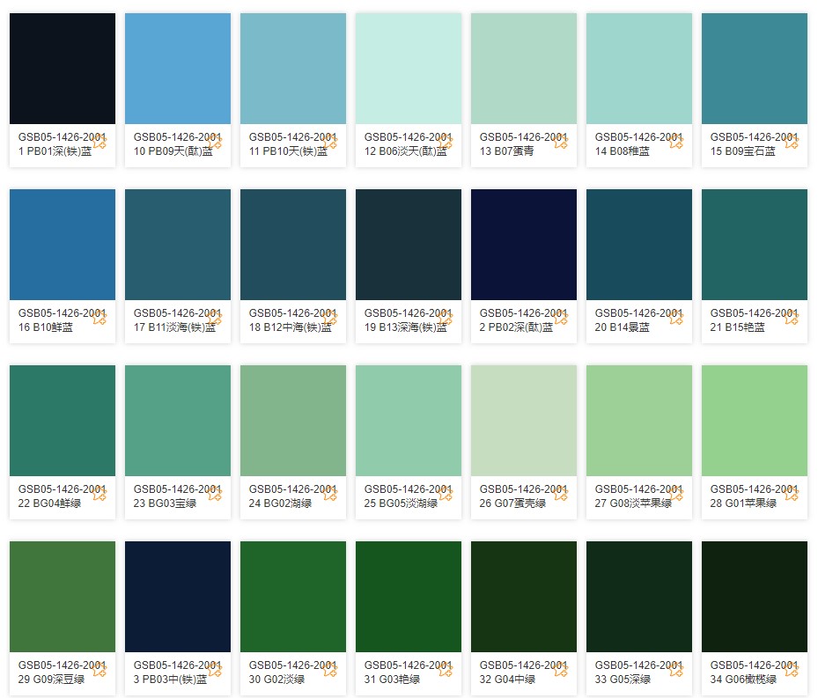Favorite the 1 PB01深(铁)蓝 color with star icon
The height and width of the screenshot is (698, 818).
99,143
